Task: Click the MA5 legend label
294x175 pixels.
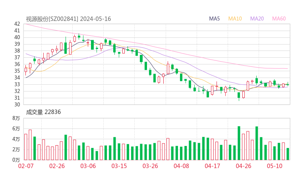Action: point(214,19)
